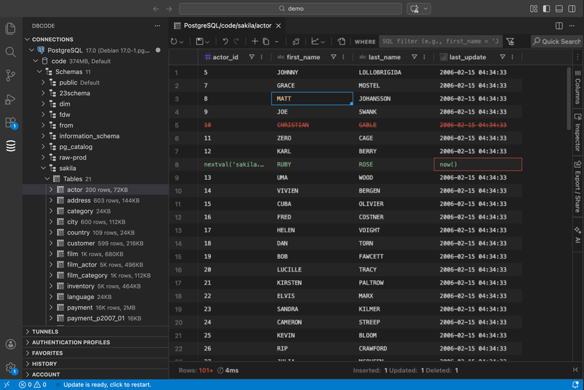The image size is (584, 390).
Task: Collapse the results footer panel arrow
Action: tap(576, 370)
